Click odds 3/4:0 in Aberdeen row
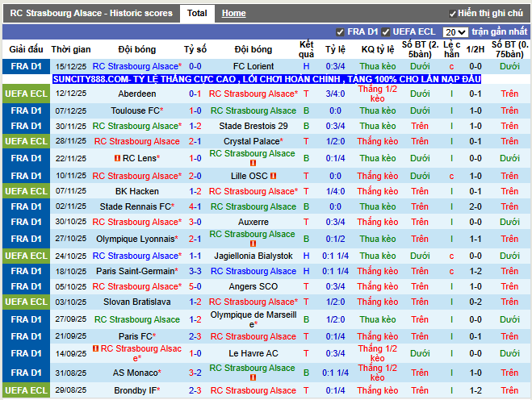This screenshot has width=532, height=400. click(335, 94)
